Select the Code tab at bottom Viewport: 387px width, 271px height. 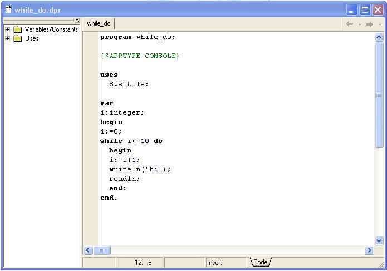[261, 262]
